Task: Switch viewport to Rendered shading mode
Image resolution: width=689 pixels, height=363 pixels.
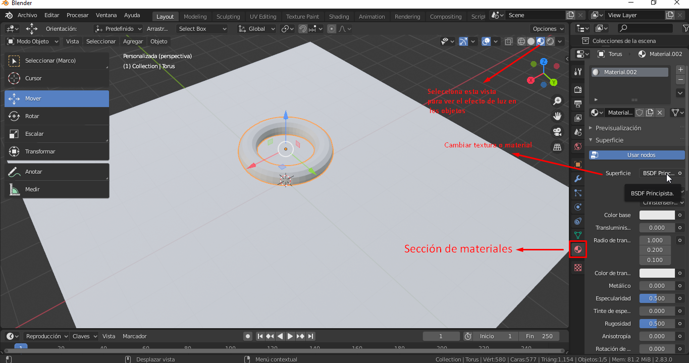Action: (x=550, y=41)
